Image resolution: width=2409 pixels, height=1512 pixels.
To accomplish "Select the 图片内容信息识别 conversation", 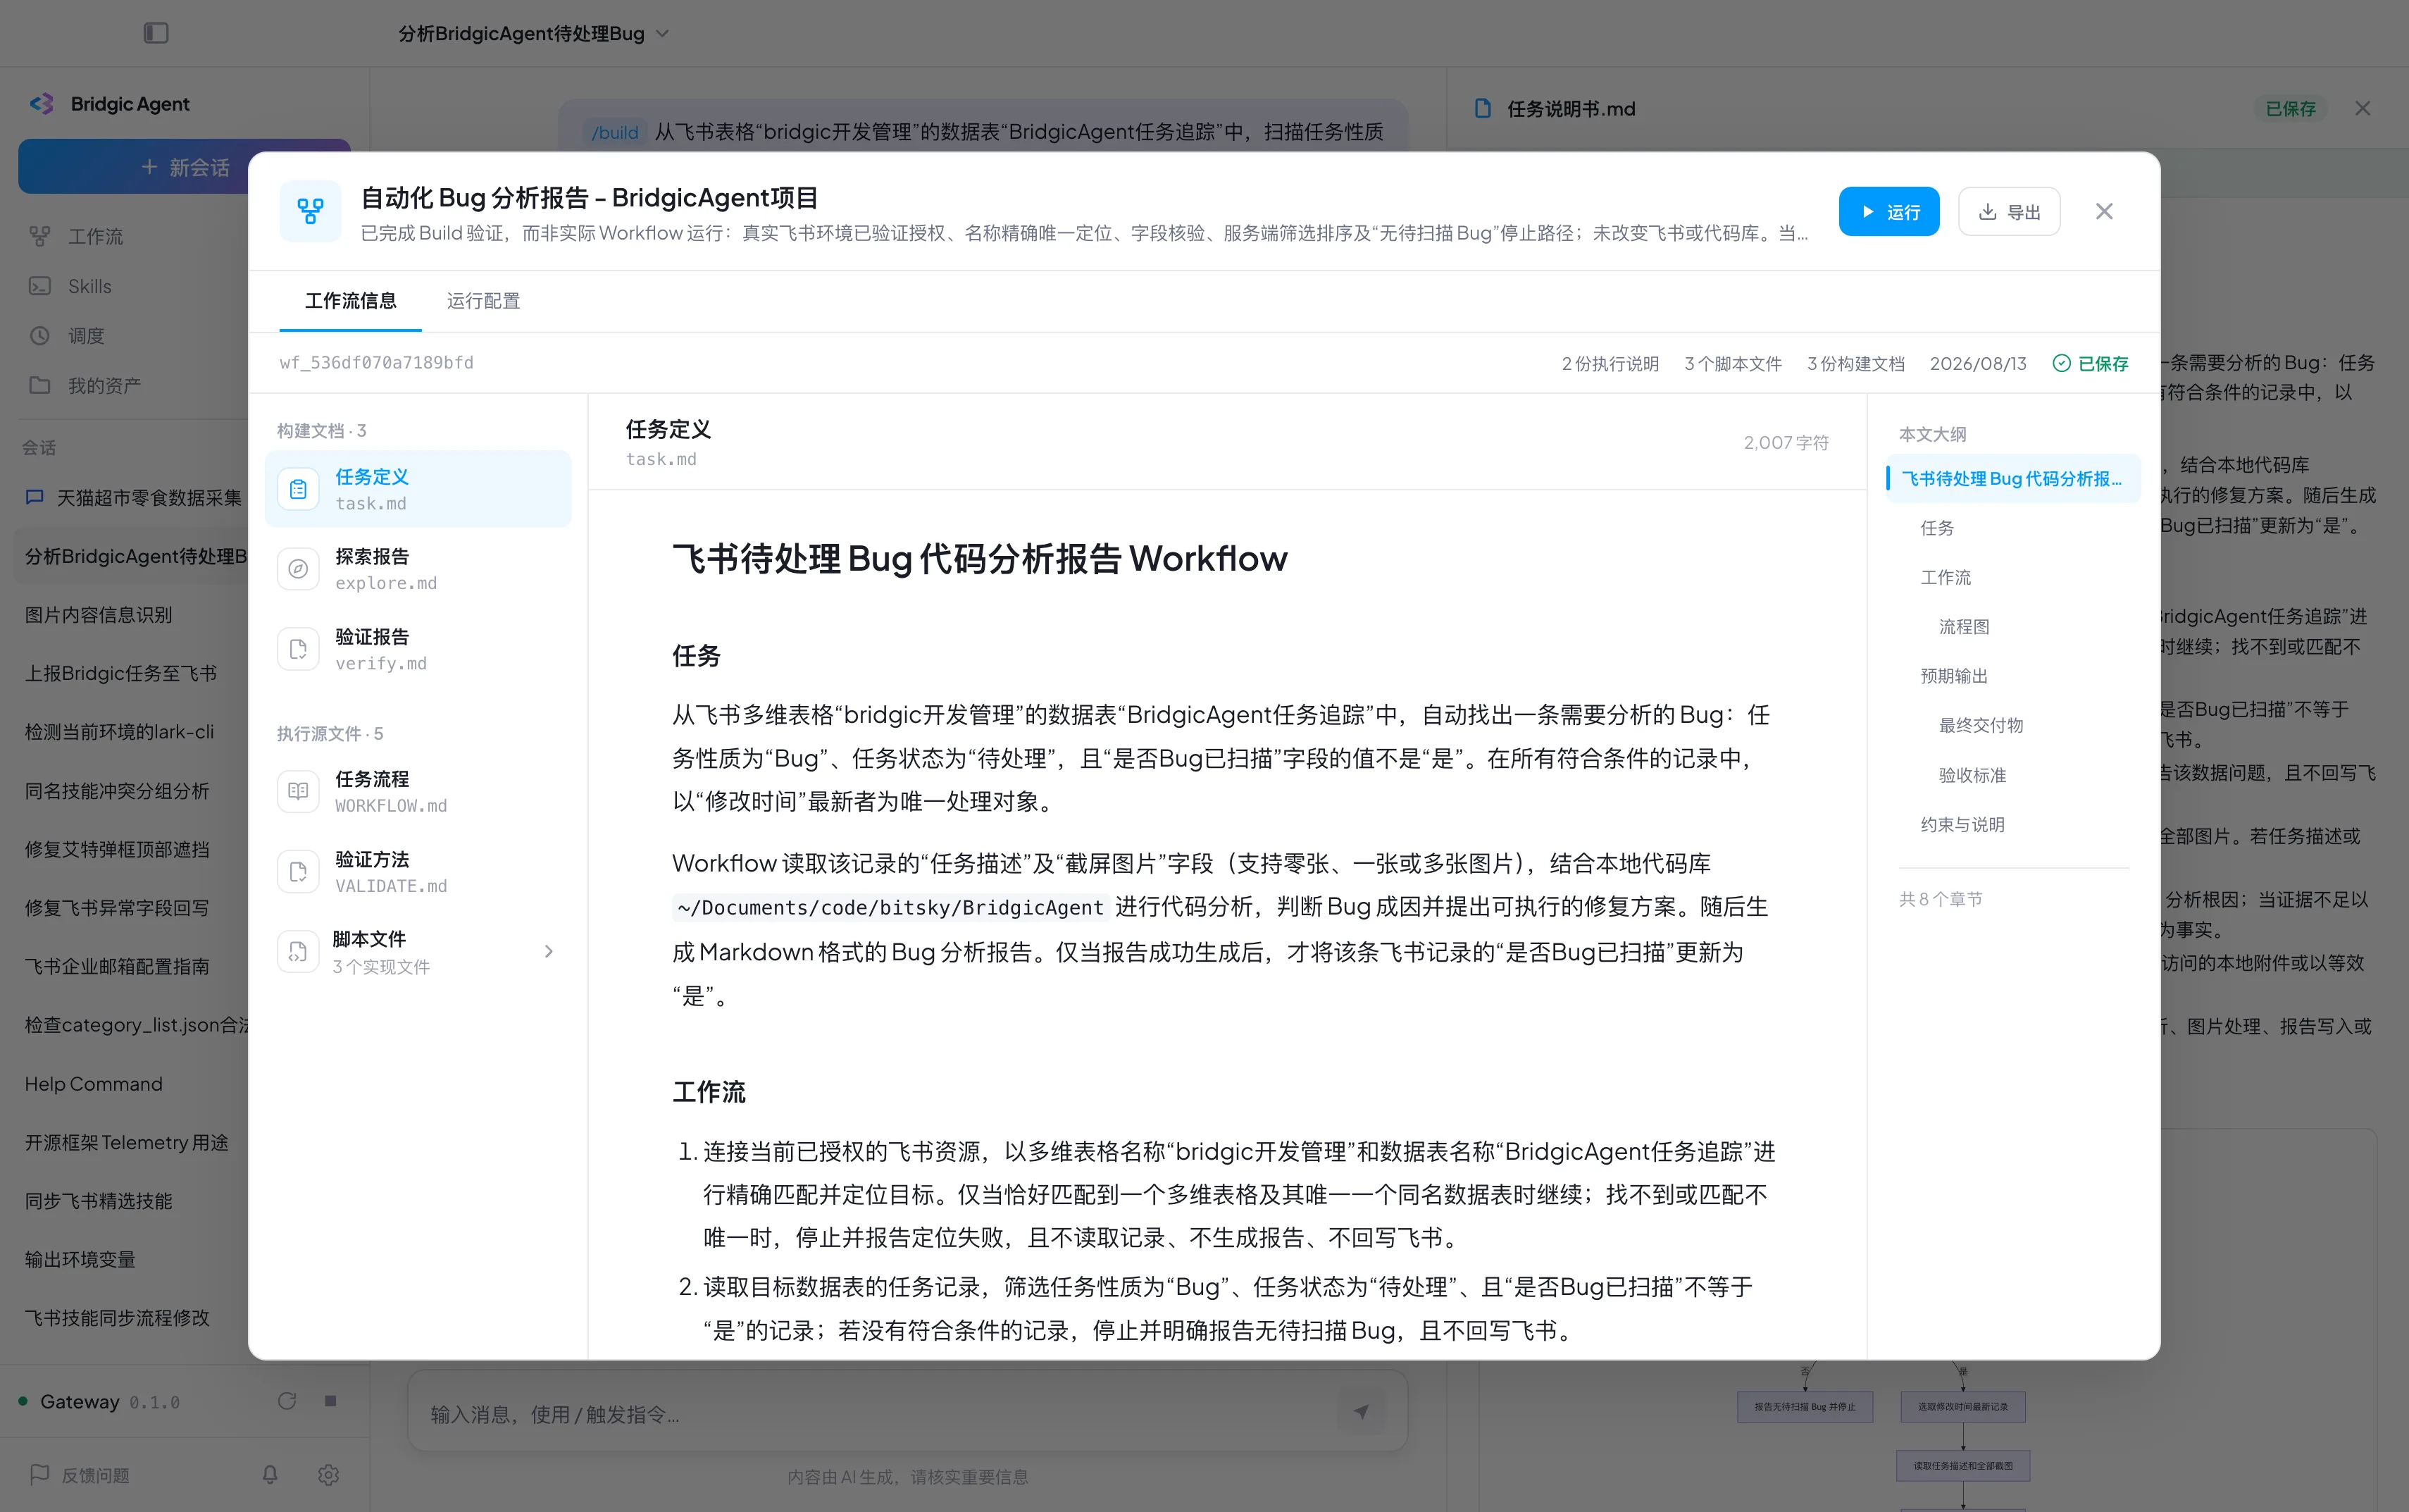I will pos(98,615).
